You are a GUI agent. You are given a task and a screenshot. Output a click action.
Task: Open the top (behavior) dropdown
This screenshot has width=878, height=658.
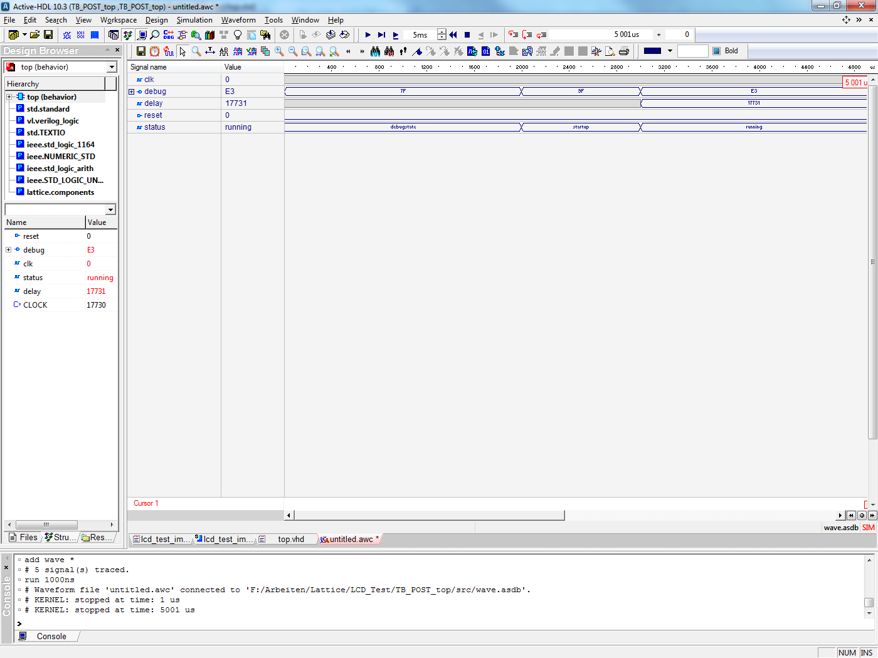[x=112, y=67]
